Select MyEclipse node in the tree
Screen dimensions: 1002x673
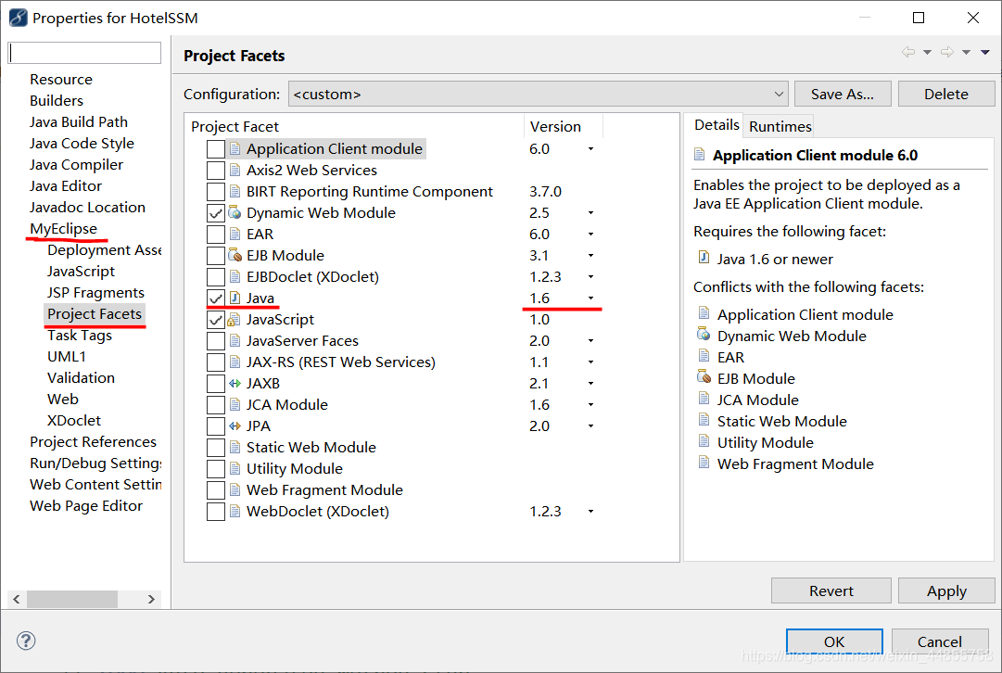(x=63, y=229)
